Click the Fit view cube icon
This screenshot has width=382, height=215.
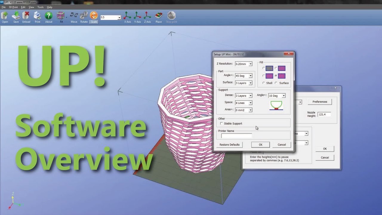pos(61,16)
